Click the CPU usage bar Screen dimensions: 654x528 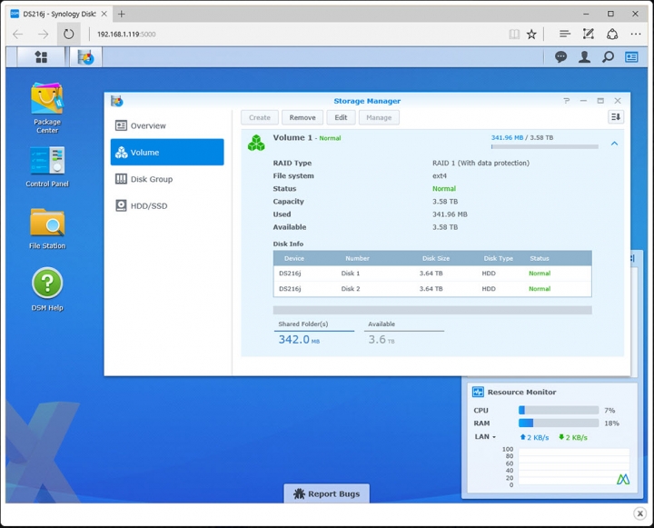[559, 410]
